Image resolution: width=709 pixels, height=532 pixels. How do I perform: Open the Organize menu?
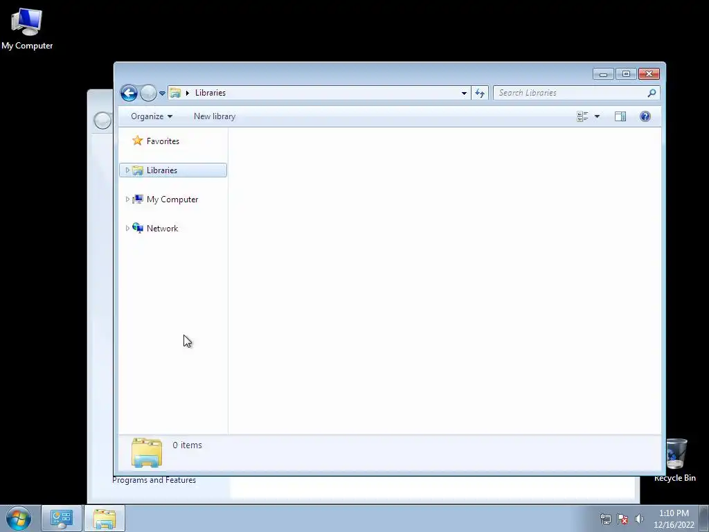(152, 116)
